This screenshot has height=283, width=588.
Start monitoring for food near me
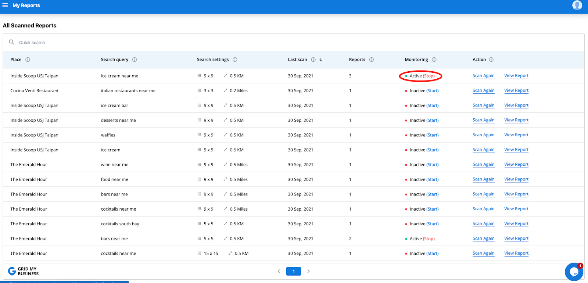[x=433, y=179]
